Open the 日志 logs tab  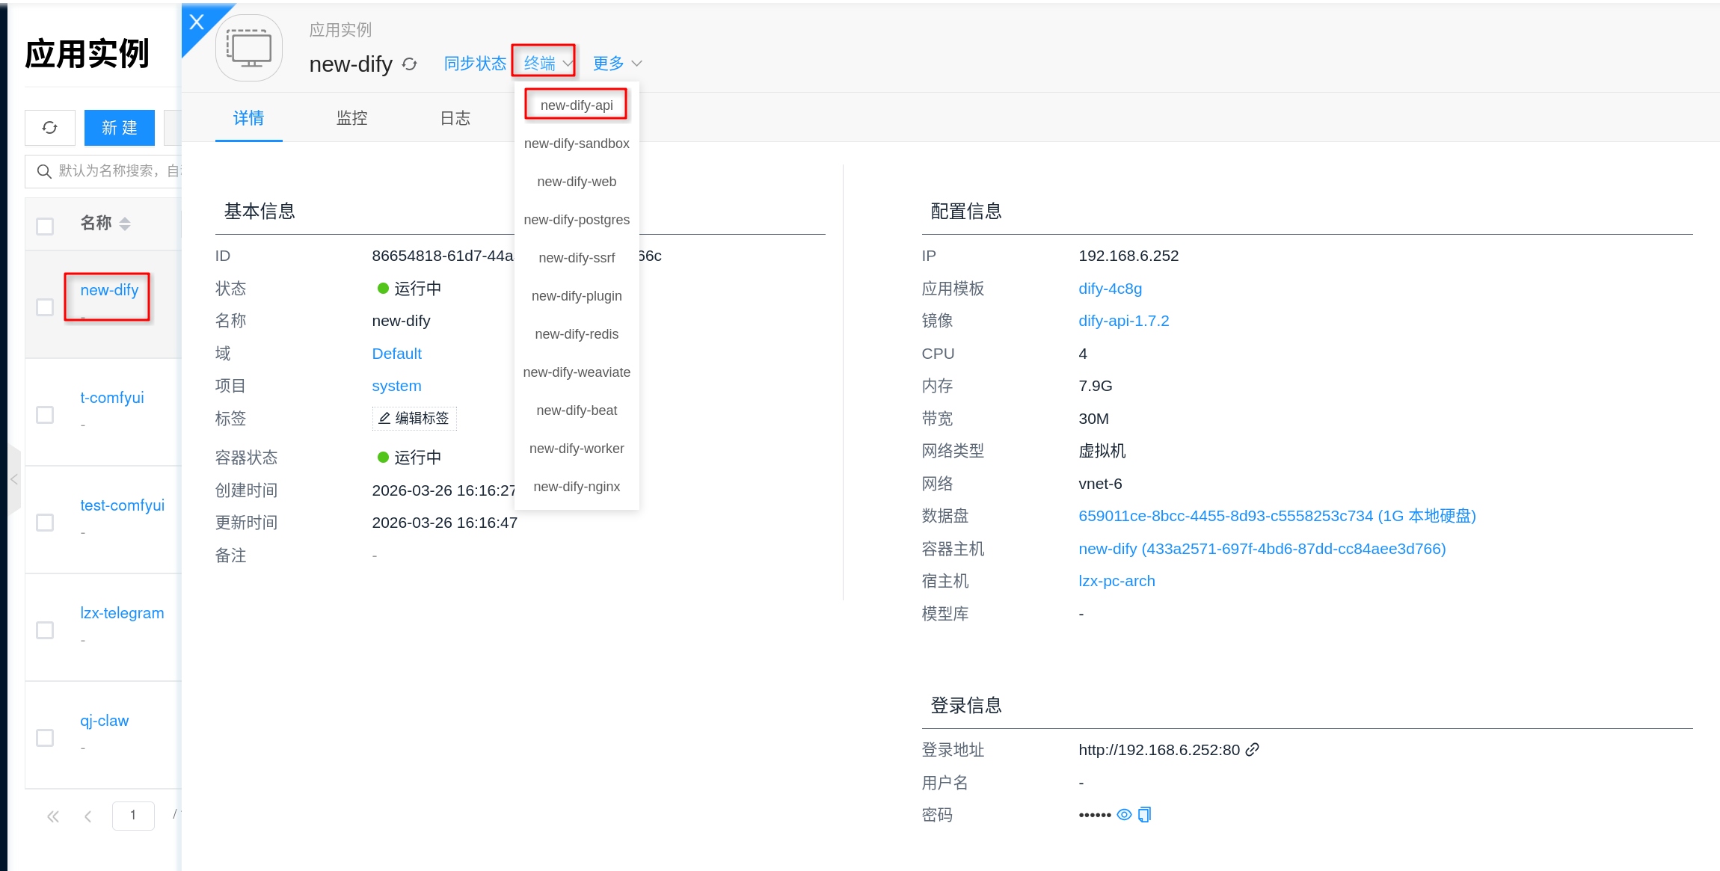tap(455, 118)
